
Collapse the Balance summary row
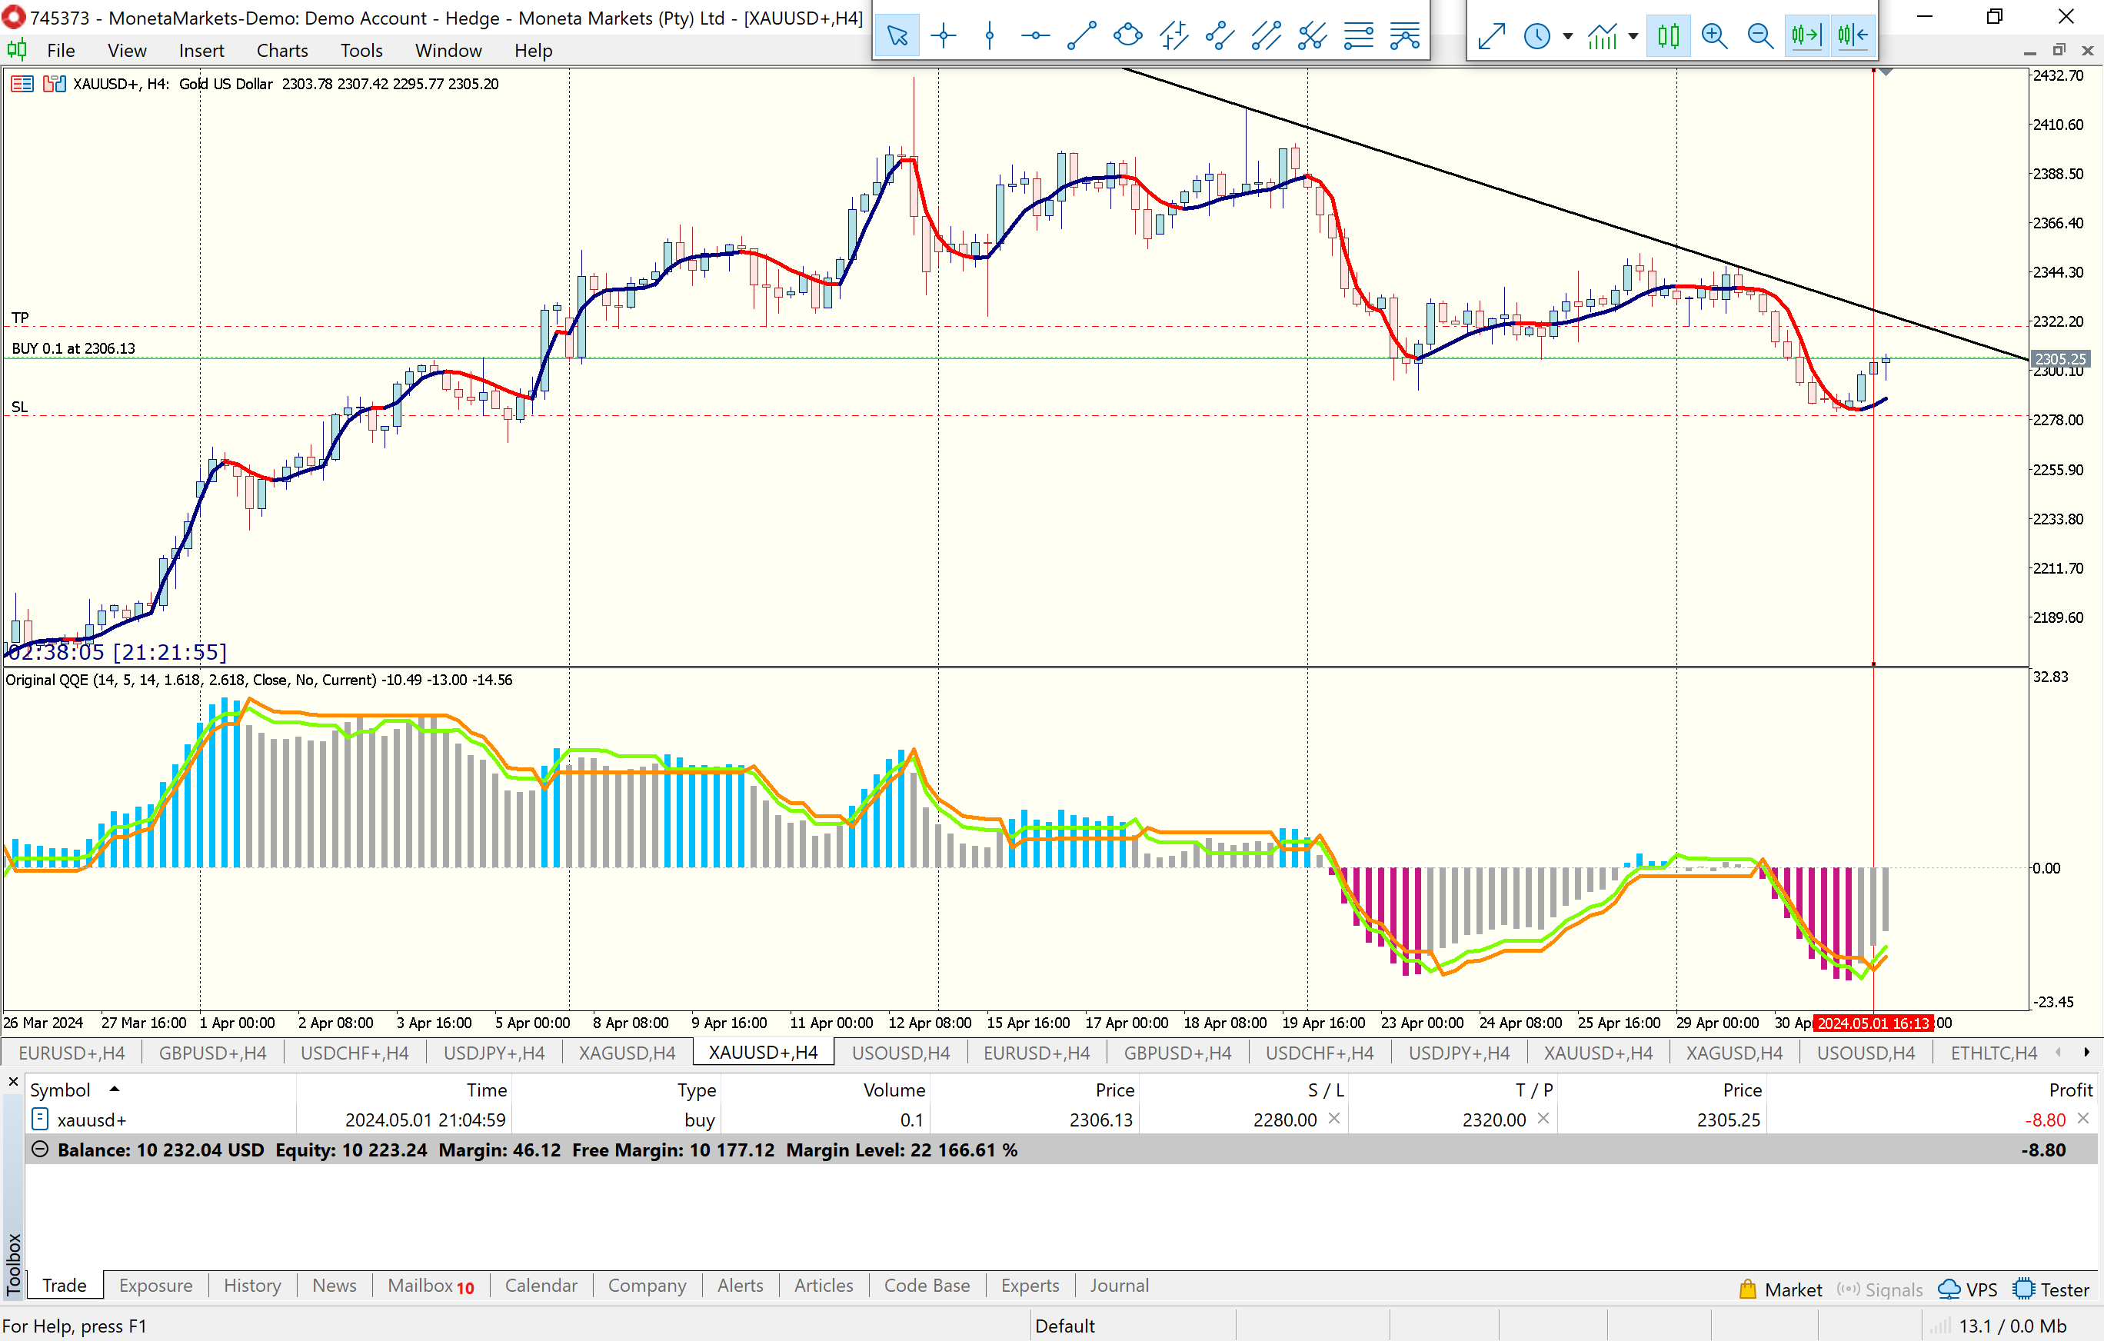(x=39, y=1150)
